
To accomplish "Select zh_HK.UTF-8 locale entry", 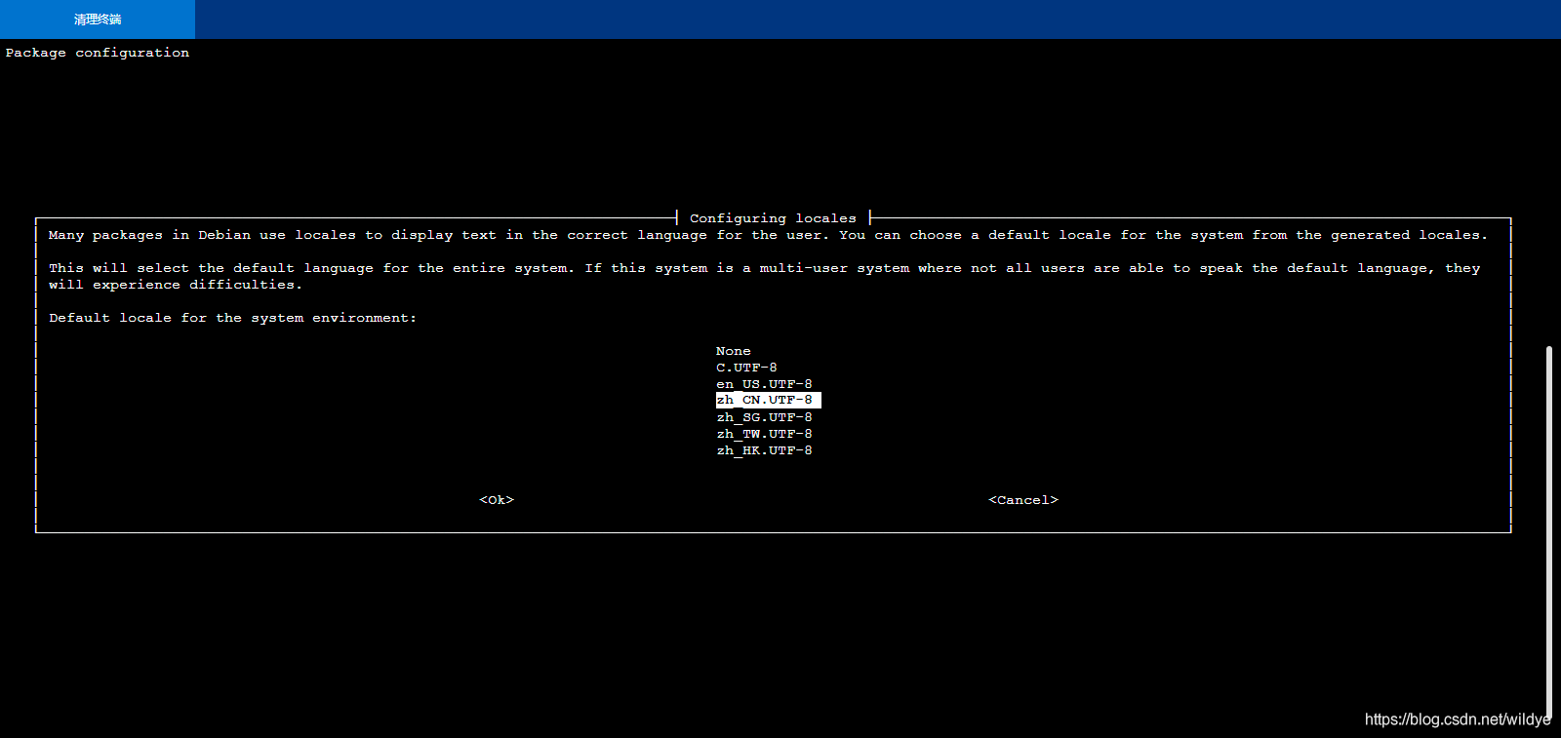I will coord(764,450).
